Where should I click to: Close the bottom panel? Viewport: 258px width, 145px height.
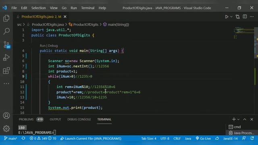tap(252, 119)
